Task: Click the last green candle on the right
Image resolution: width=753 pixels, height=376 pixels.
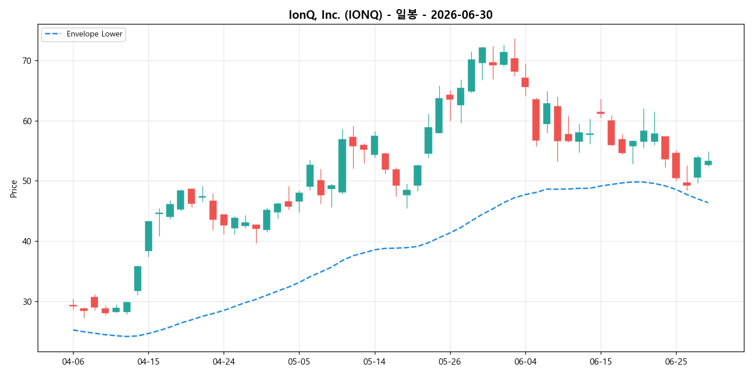Action: 708,163
